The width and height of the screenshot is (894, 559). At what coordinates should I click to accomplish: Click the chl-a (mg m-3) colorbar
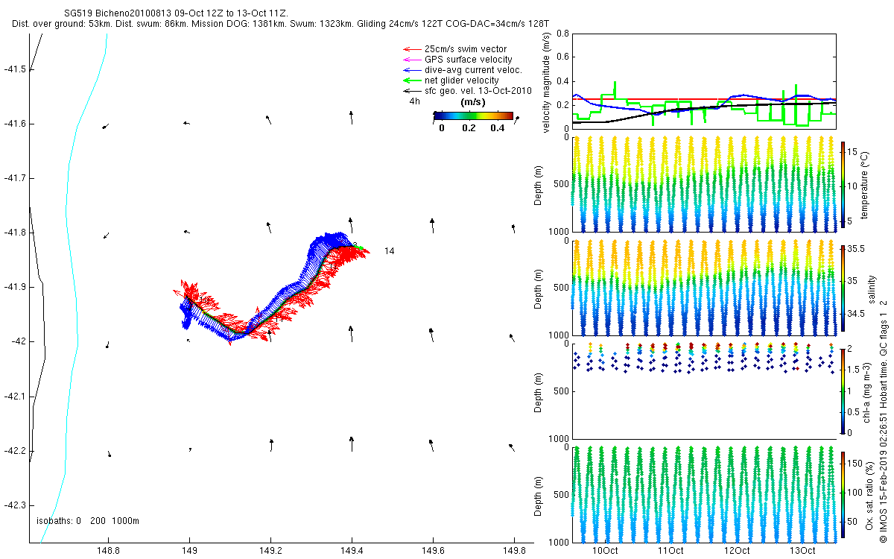click(x=843, y=390)
